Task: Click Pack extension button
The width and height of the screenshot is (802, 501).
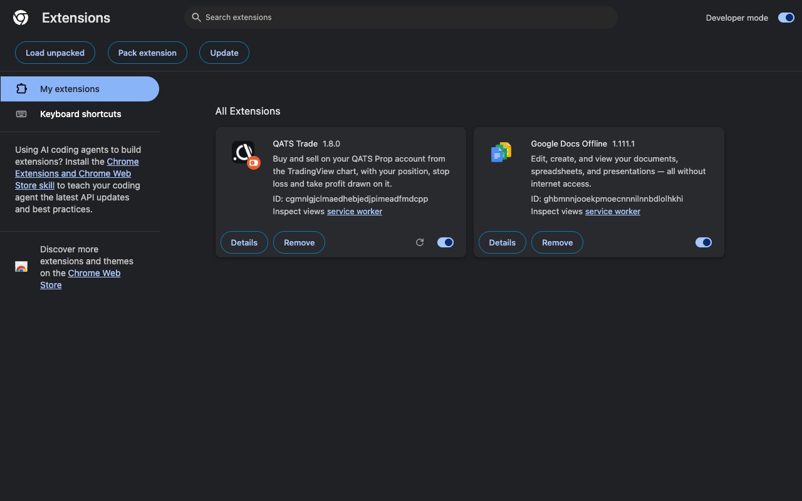Action: (x=147, y=53)
